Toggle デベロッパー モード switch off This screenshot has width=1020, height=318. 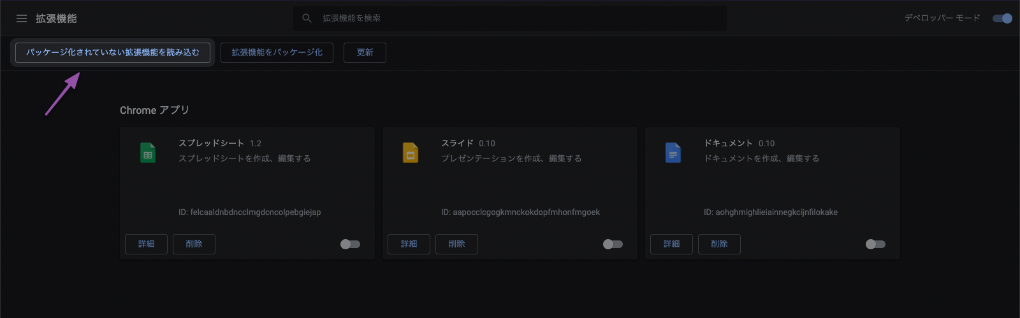point(1002,18)
